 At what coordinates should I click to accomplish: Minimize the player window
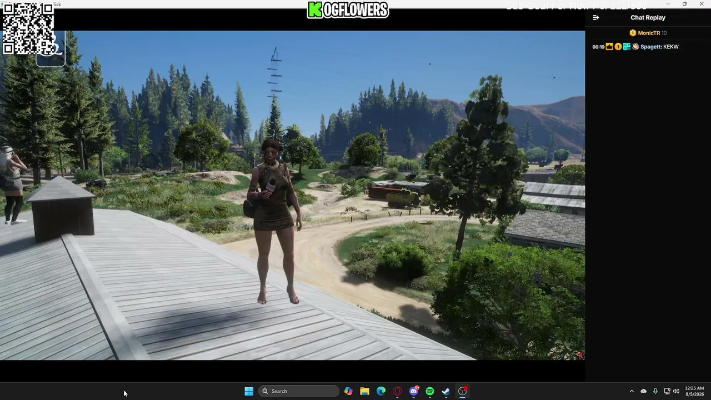coord(668,4)
